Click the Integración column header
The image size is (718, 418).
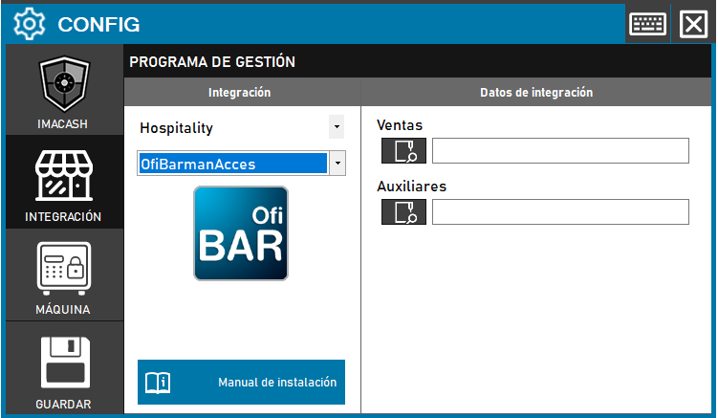point(240,93)
